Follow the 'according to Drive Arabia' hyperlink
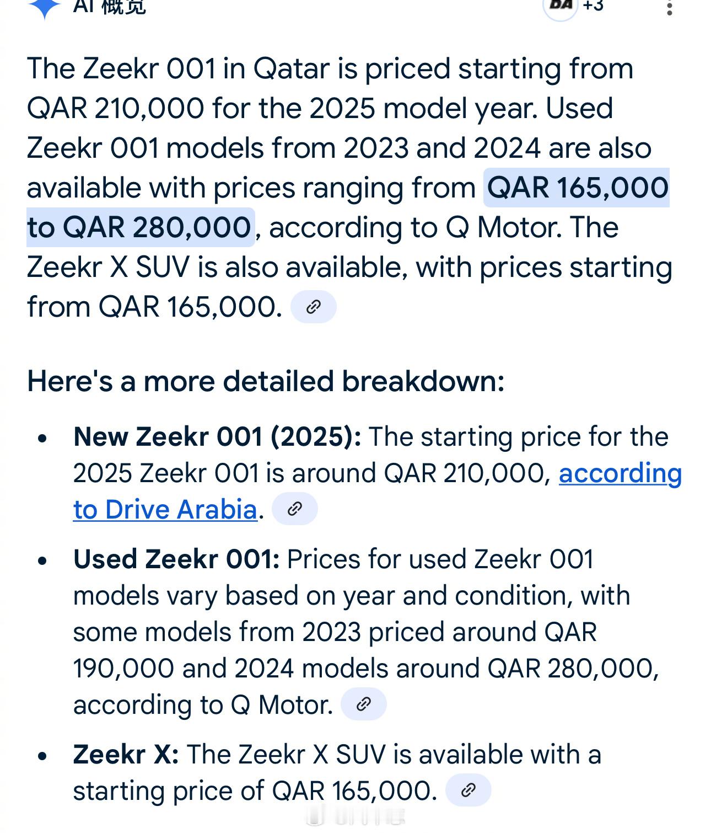The height and width of the screenshot is (833, 711). [620, 473]
